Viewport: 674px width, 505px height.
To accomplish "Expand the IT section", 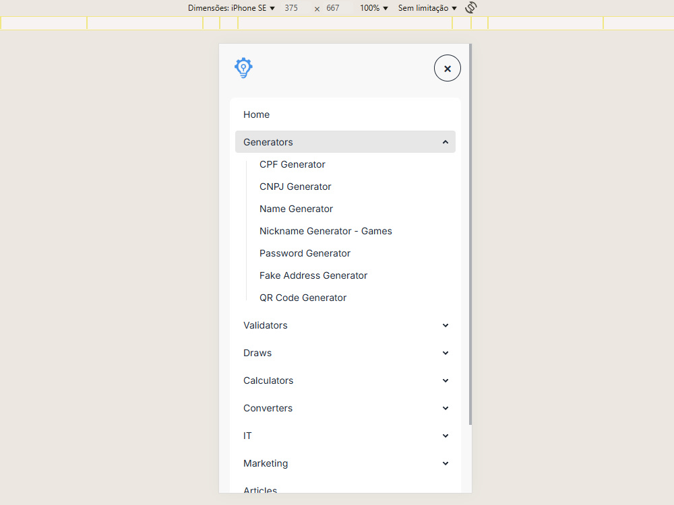I will tap(345, 436).
